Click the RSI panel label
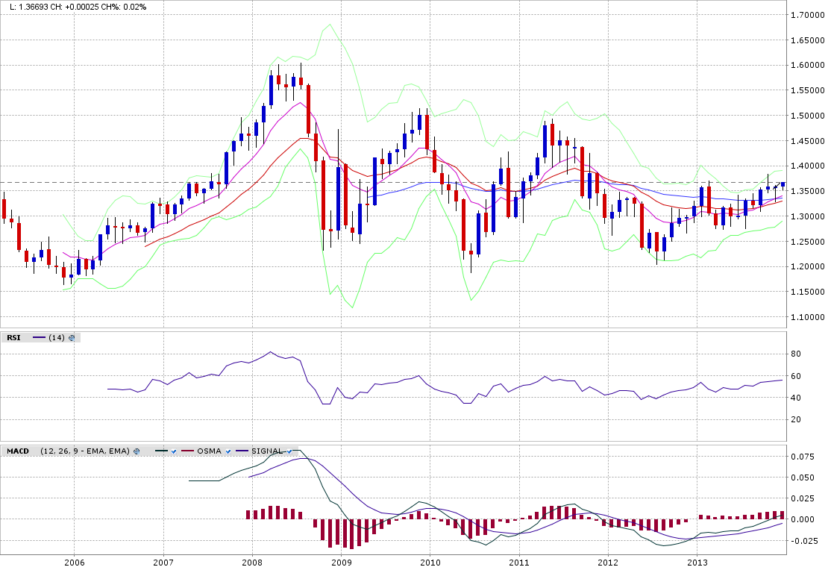Image resolution: width=831 pixels, height=573 pixels. (13, 338)
